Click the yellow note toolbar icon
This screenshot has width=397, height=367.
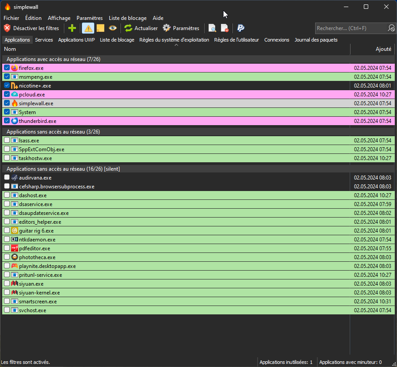click(100, 28)
